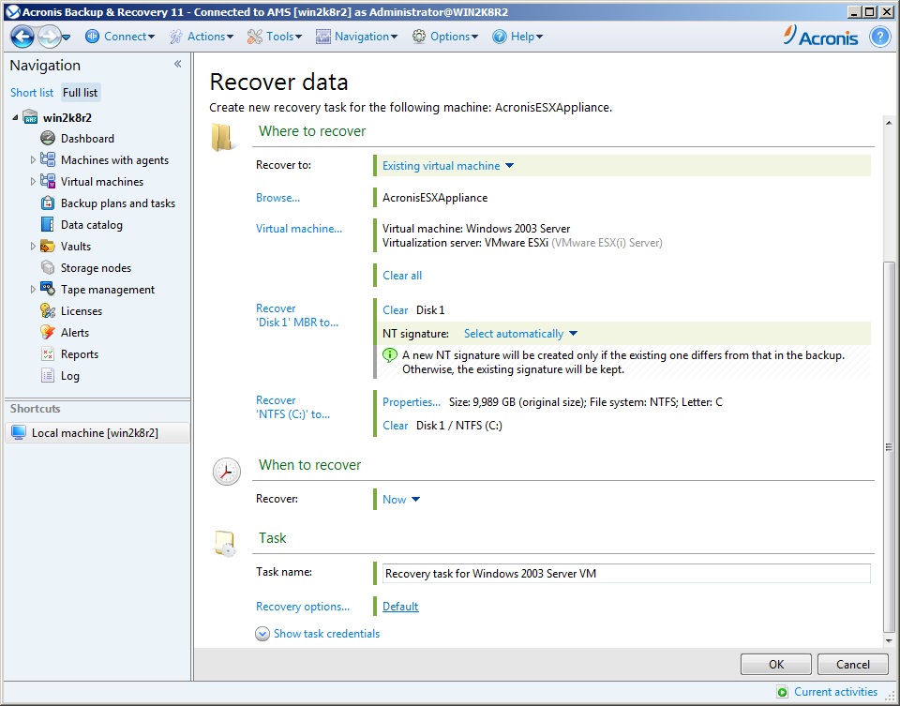Click the blue help button near Acronis logo
The height and width of the screenshot is (706, 900).
pos(880,37)
